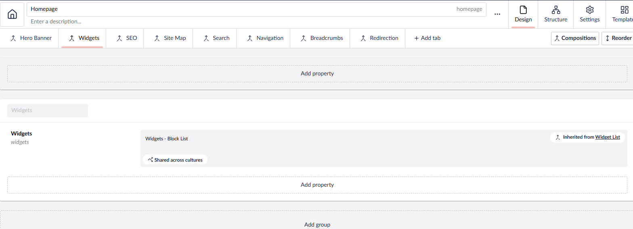The image size is (633, 229).
Task: Open the three-dots more options menu
Action: (497, 14)
